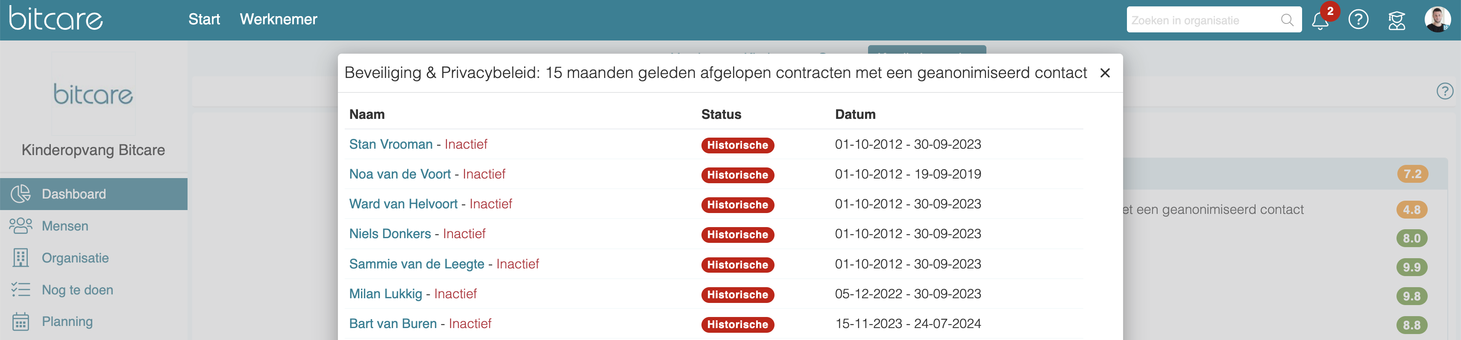This screenshot has width=1461, height=340.
Task: Click the page help icon at right
Action: 1444,91
